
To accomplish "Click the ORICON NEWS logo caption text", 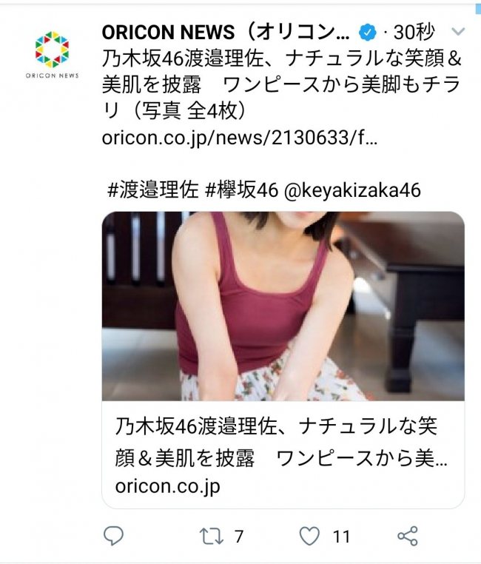I will (52, 75).
